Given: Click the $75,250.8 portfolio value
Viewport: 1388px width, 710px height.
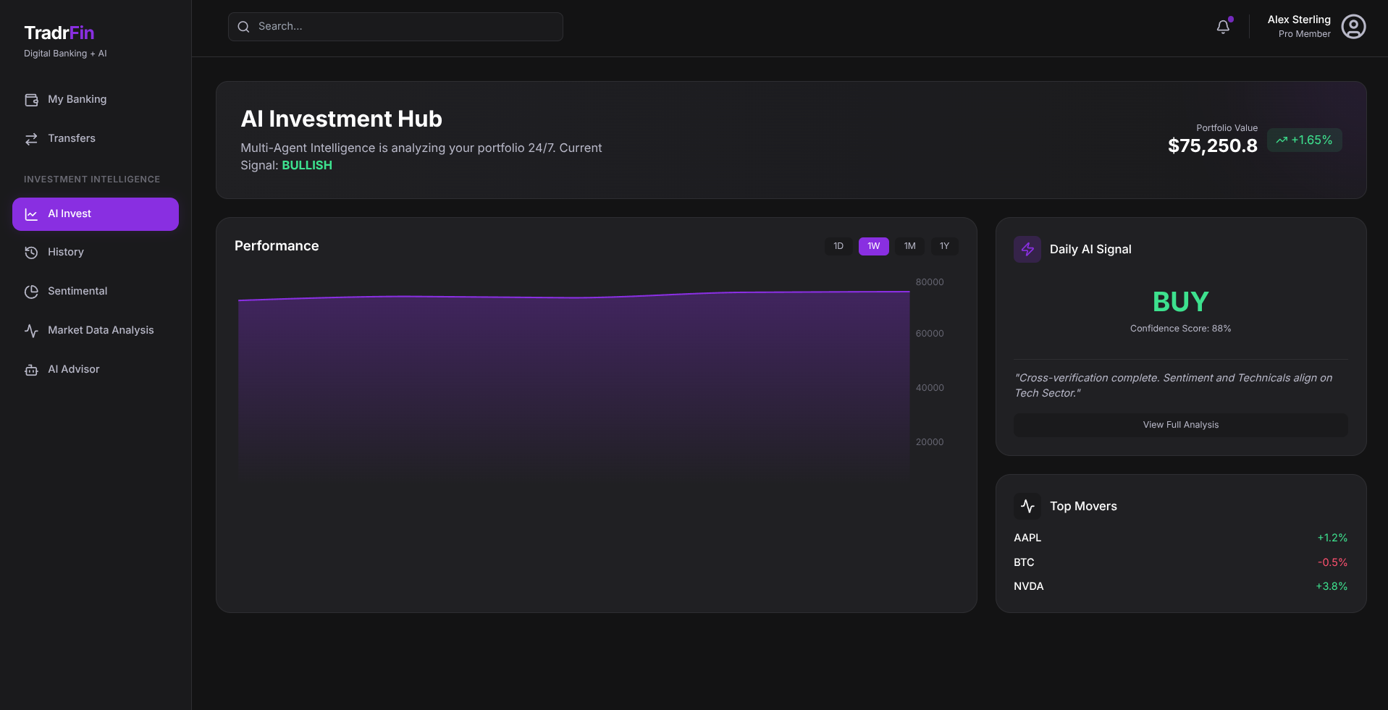Looking at the screenshot, I should pos(1213,146).
